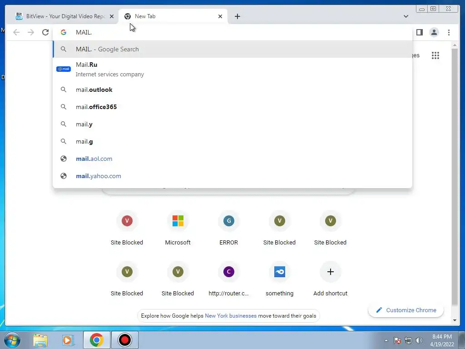The image size is (465, 349).
Task: Click the Action Center flag icon
Action: [x=397, y=340]
